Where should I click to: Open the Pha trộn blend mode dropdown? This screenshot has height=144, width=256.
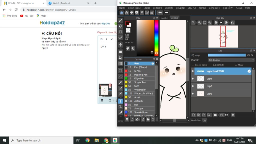pyautogui.click(x=231, y=60)
